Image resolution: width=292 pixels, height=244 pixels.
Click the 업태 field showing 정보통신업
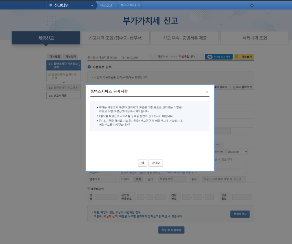173,179
